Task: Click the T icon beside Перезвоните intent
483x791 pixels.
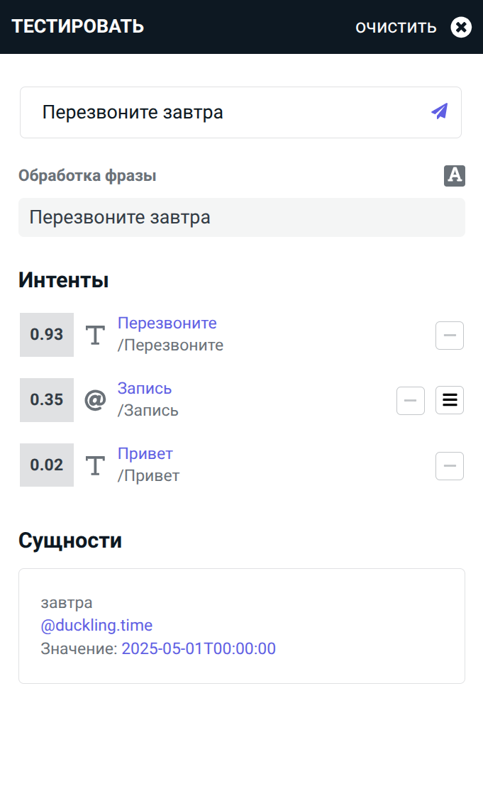Action: tap(95, 335)
